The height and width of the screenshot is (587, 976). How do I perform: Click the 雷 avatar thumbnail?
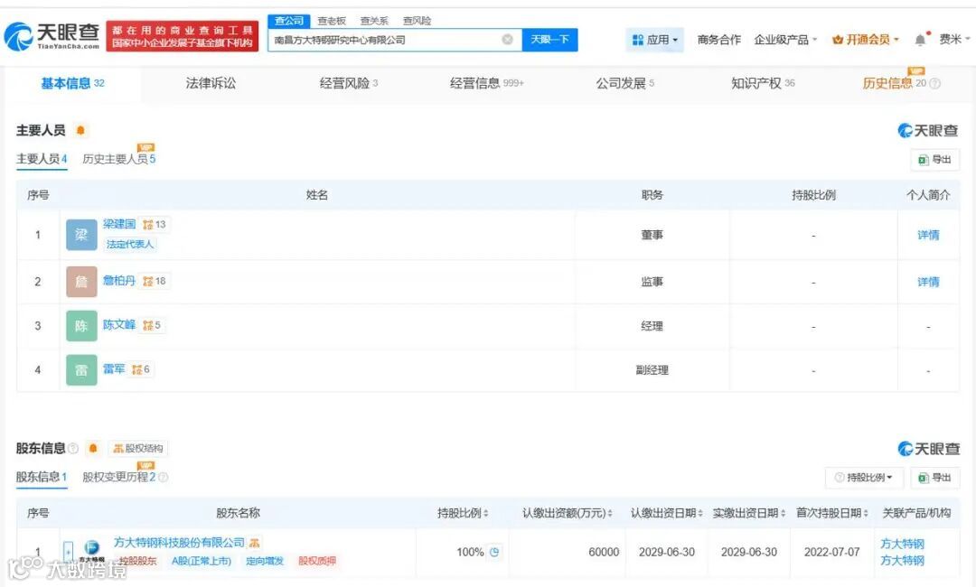tap(81, 370)
